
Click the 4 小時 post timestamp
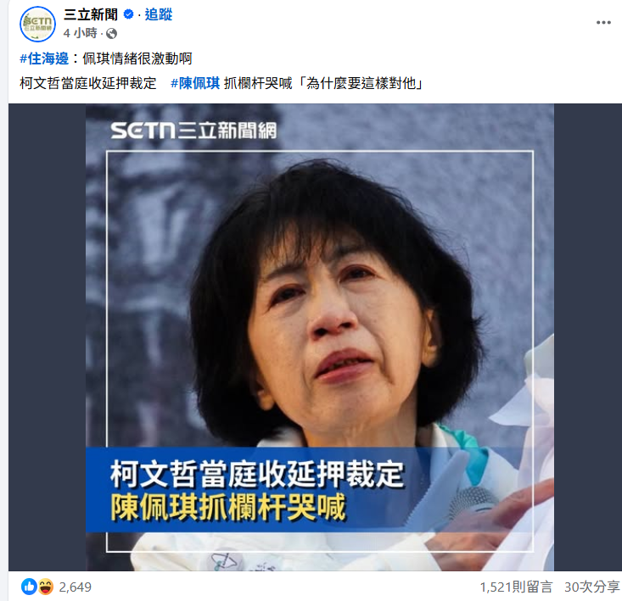coord(80,33)
